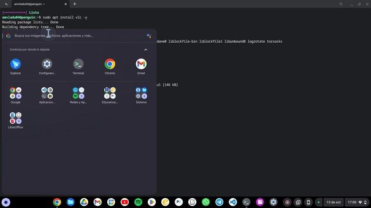The height and width of the screenshot is (208, 371).
Task: Open the magenta square app on shelf
Action: tap(260, 202)
